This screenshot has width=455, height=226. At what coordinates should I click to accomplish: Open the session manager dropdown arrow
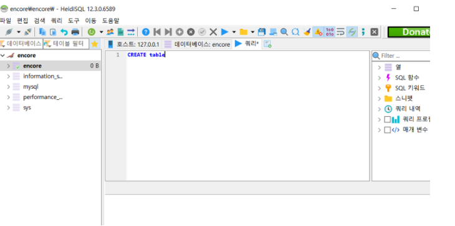(x=19, y=32)
